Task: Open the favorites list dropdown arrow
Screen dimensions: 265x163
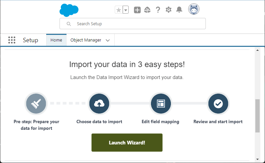Action: point(126,10)
